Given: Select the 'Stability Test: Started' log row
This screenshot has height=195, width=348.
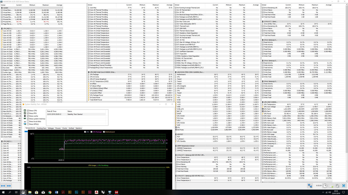Looking at the screenshot, I should (x=76, y=114).
